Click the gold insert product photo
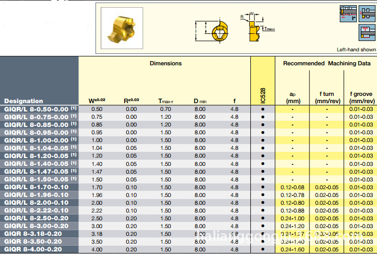 click(122, 29)
